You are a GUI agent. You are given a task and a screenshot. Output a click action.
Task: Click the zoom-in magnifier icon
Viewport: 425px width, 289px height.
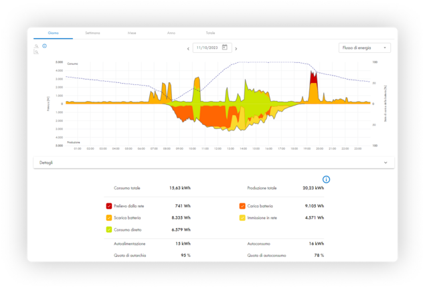tap(37, 46)
